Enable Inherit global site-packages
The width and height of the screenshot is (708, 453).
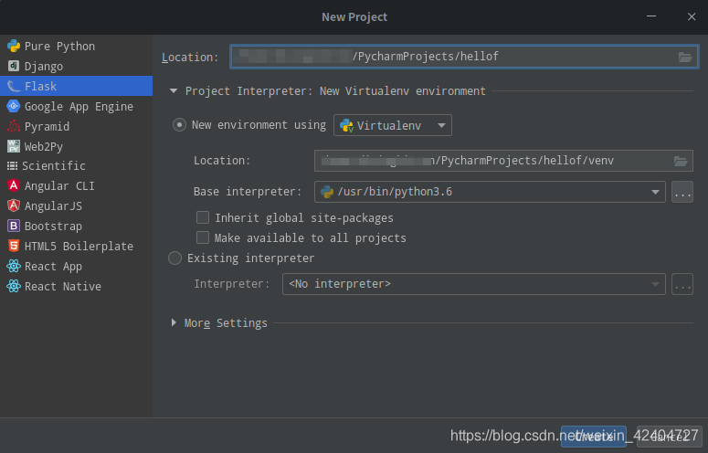point(203,217)
